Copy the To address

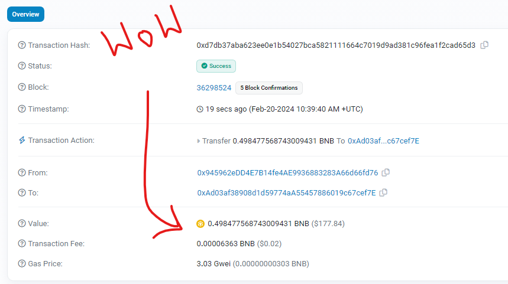tap(383, 193)
